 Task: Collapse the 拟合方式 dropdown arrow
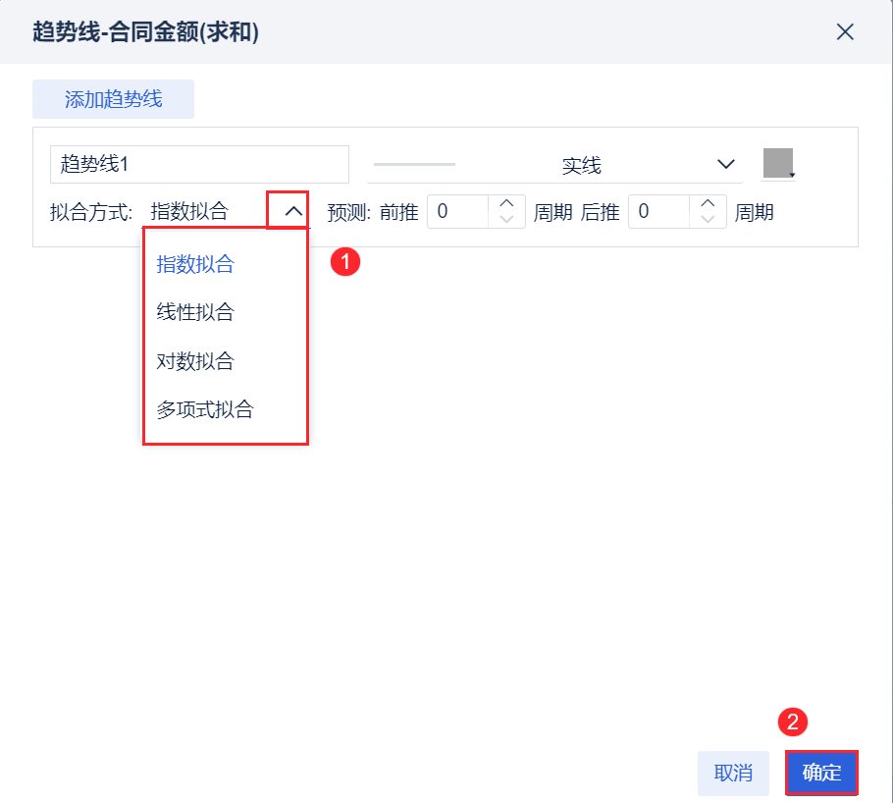click(x=293, y=211)
